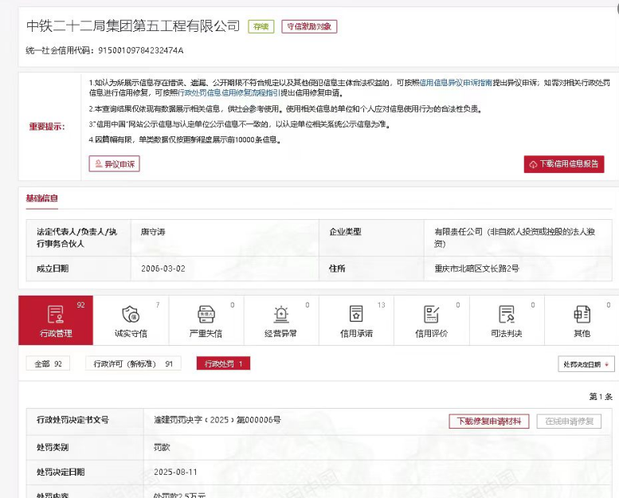Click the 住所 field label
Screen dimensions: 619x498
coord(337,269)
